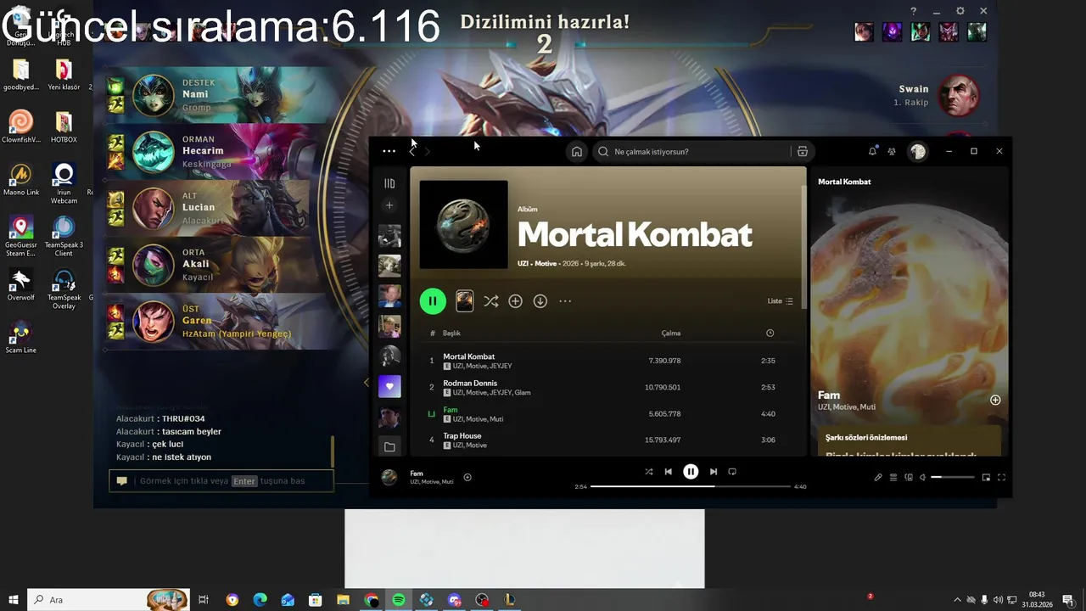Screen dimensions: 1086x611
Task: Click large Mortal Kombat album cover
Action: [x=463, y=224]
